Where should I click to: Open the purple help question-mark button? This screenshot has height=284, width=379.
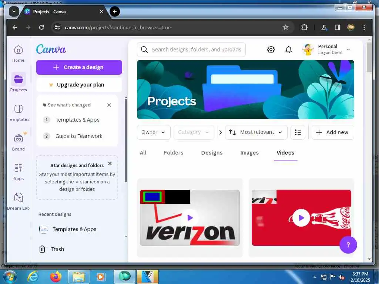coord(348,245)
